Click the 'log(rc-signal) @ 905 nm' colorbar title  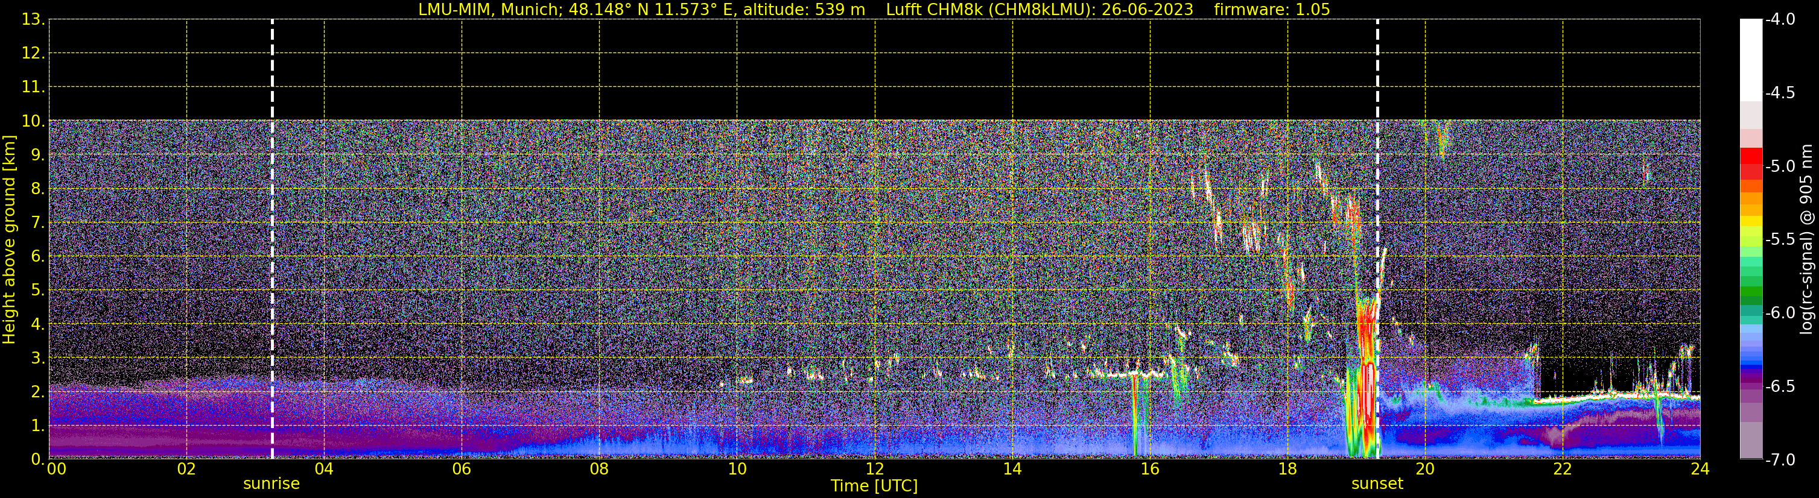coord(1806,239)
